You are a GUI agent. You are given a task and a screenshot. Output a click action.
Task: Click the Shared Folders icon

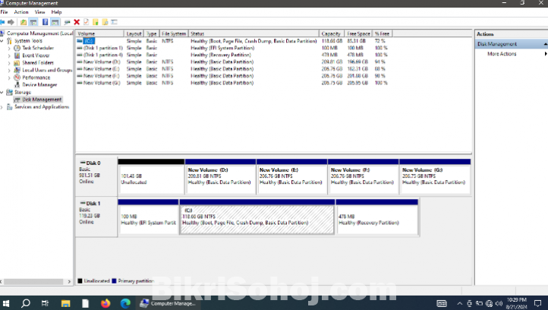17,62
